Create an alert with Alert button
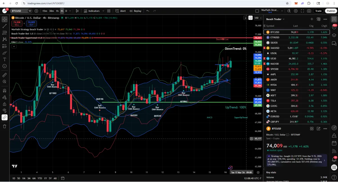338x182 pixels. click(121, 11)
